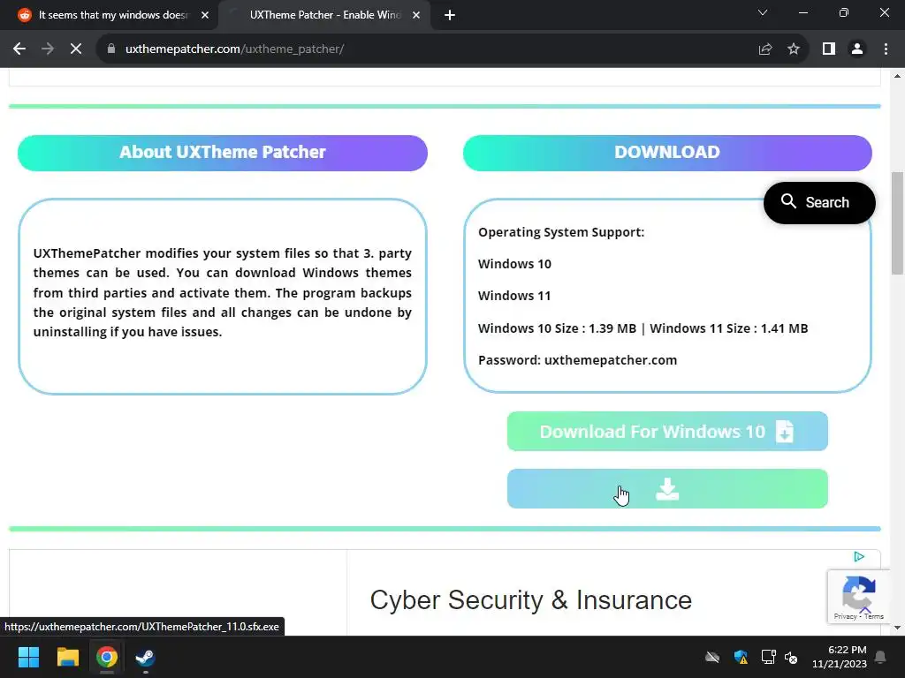Click the Windows 10 Size 1.39 MB text
The height and width of the screenshot is (678, 905).
point(557,328)
